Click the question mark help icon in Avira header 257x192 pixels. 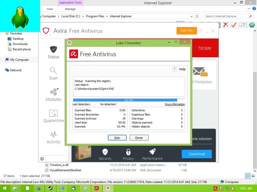click(201, 31)
